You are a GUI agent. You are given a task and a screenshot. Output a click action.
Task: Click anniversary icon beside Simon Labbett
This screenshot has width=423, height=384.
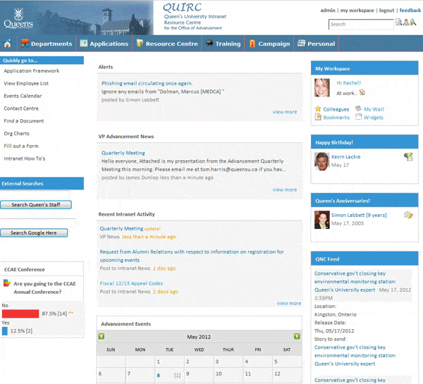coord(408,215)
